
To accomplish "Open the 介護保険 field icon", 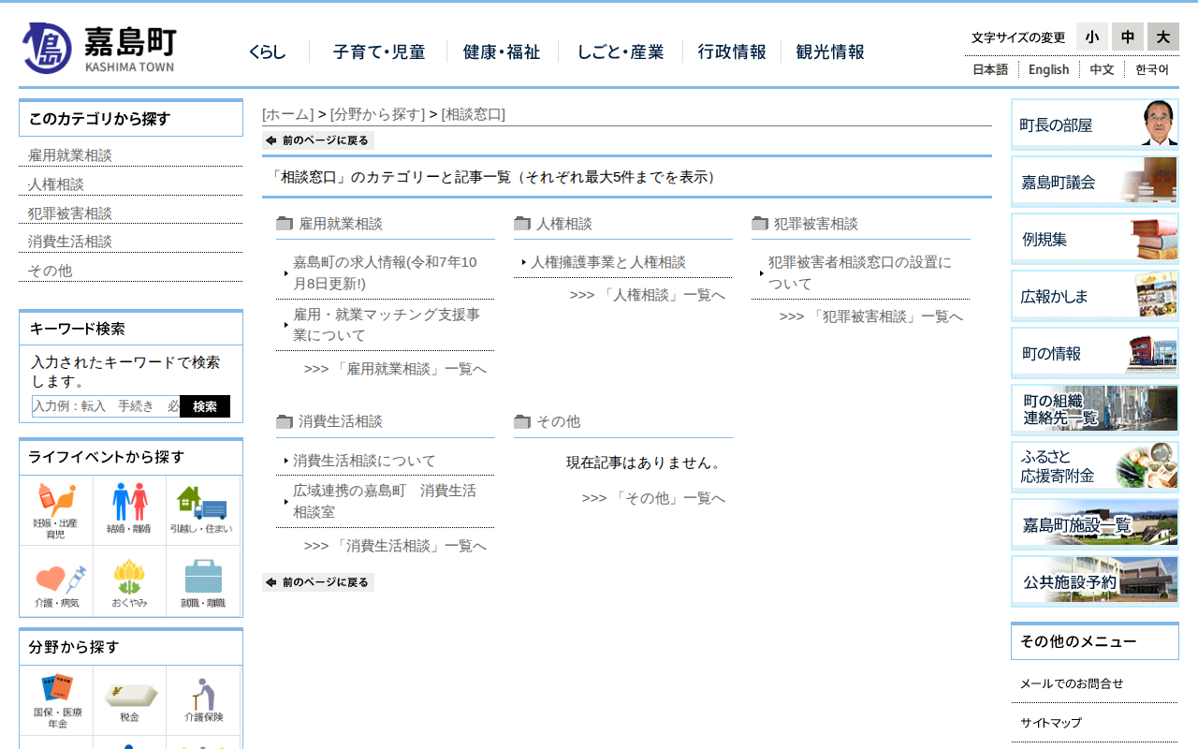I will (202, 700).
